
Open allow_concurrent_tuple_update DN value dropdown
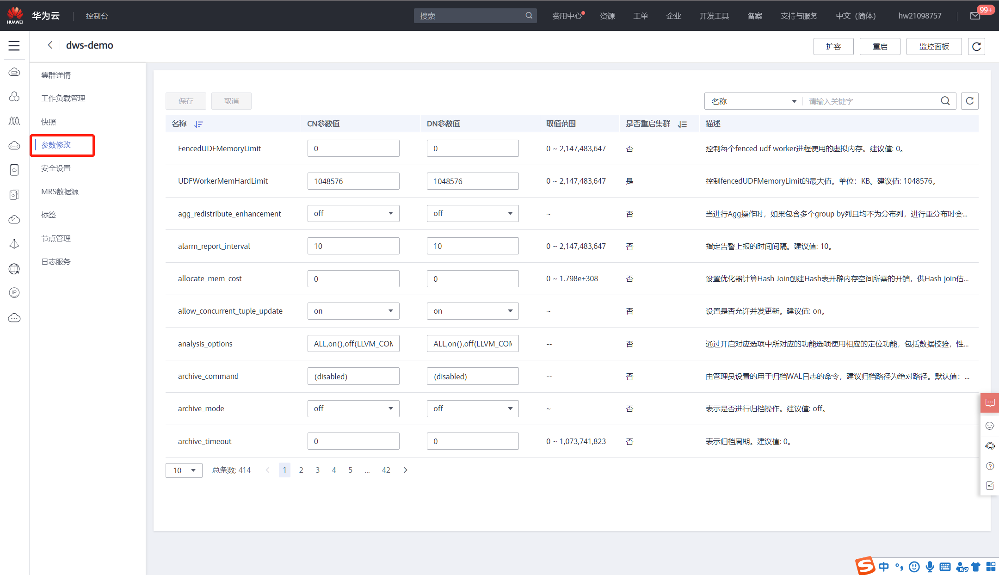472,311
